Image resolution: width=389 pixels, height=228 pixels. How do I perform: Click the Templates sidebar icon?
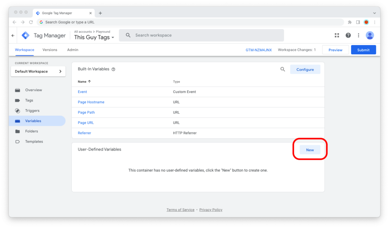(17, 142)
